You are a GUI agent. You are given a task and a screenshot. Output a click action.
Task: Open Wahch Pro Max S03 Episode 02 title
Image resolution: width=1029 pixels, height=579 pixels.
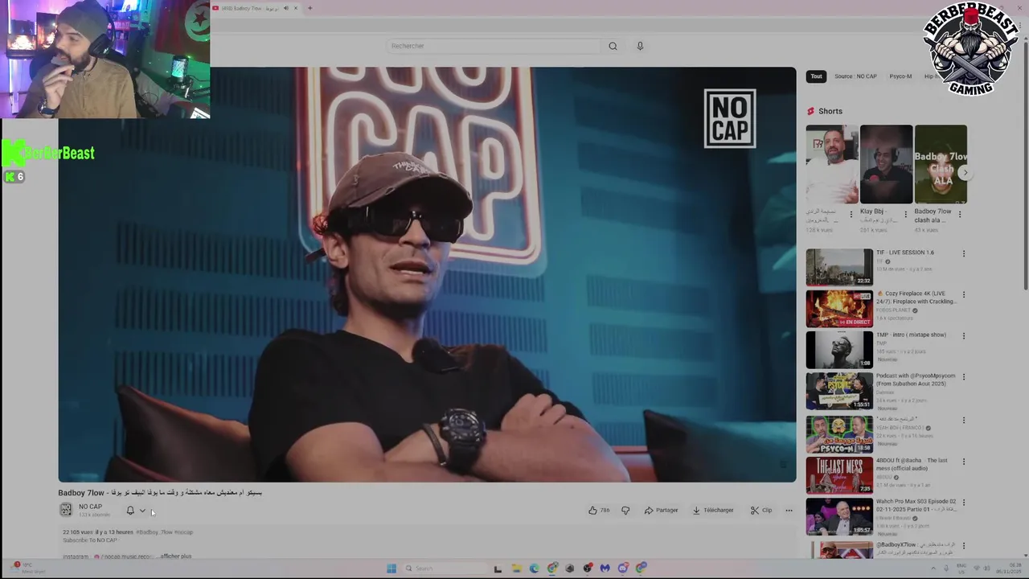click(x=916, y=505)
